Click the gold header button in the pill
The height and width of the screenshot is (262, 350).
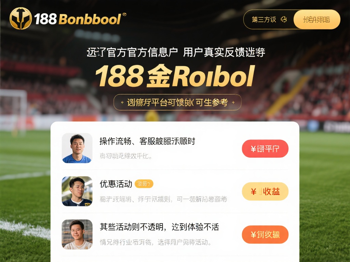click(x=317, y=19)
